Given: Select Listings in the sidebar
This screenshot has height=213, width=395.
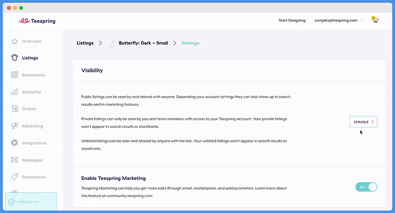Looking at the screenshot, I should 30,58.
